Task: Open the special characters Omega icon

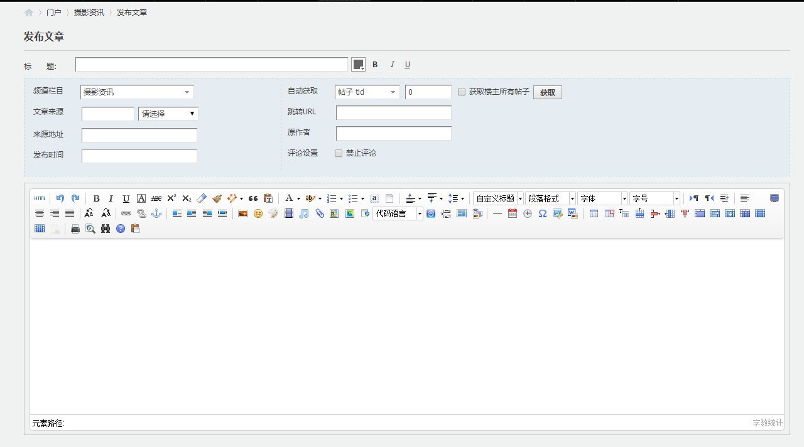Action: click(543, 213)
